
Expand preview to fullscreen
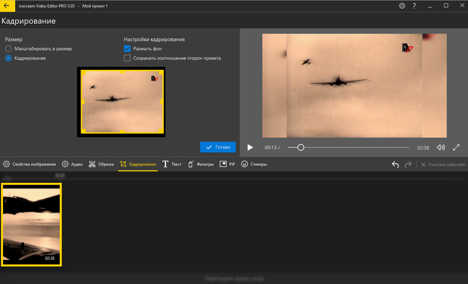[x=456, y=147]
